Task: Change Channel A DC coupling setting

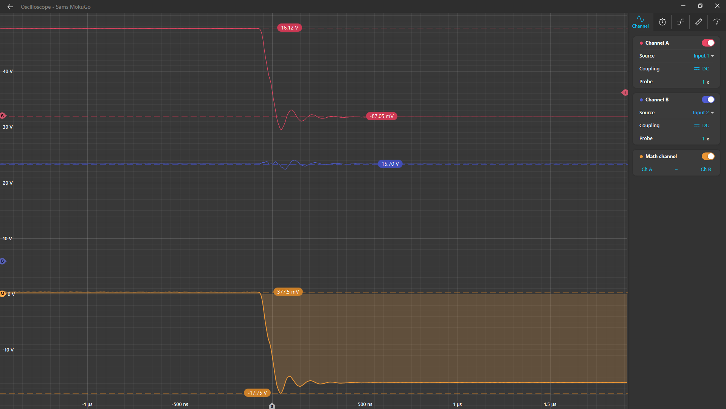Action: point(701,69)
